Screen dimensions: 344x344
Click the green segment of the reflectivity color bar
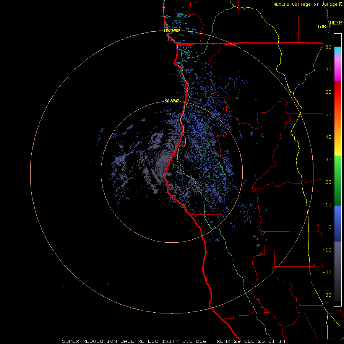point(338,181)
